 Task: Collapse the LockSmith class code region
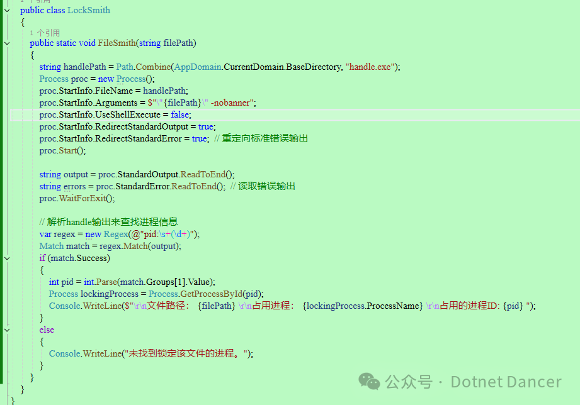[x=6, y=10]
